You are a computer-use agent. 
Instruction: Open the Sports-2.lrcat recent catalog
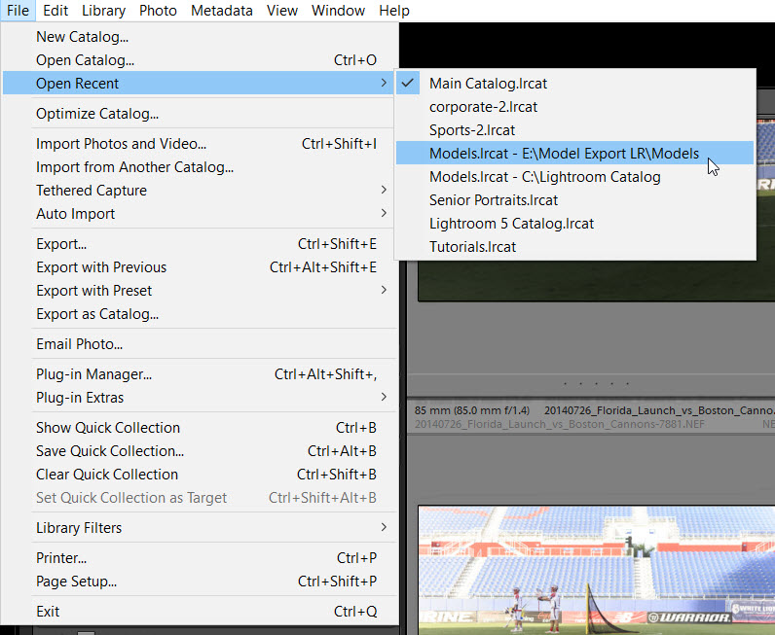coord(472,130)
